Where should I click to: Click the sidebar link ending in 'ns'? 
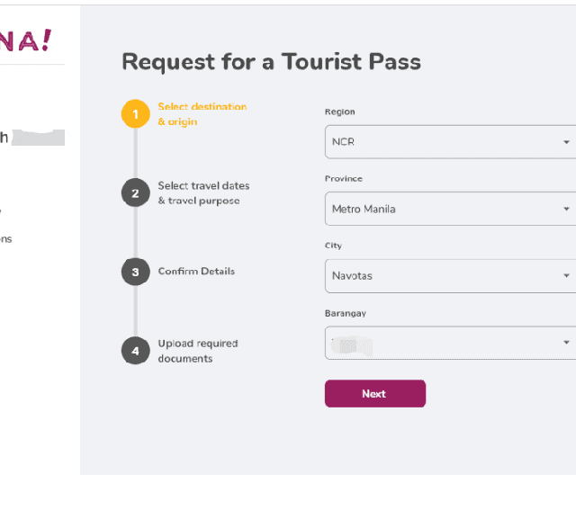(6, 239)
